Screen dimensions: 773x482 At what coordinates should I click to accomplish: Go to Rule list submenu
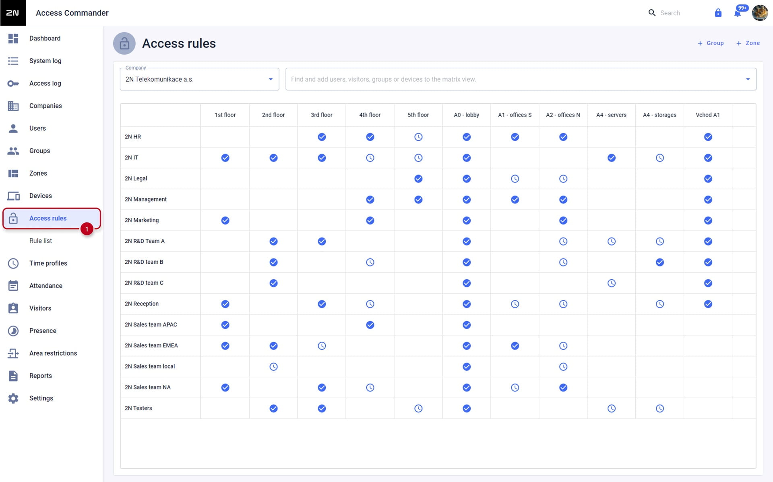(41, 241)
